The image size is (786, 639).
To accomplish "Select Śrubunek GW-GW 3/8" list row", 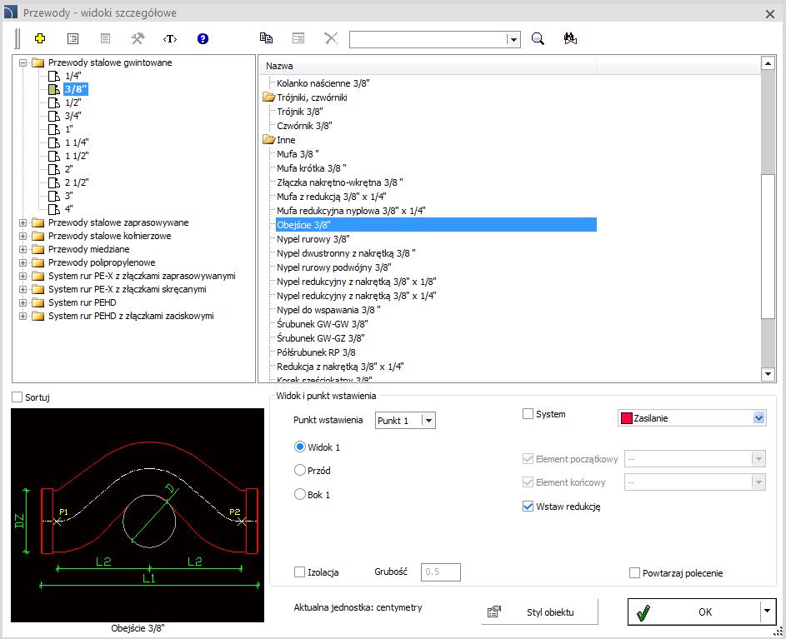I will 323,324.
